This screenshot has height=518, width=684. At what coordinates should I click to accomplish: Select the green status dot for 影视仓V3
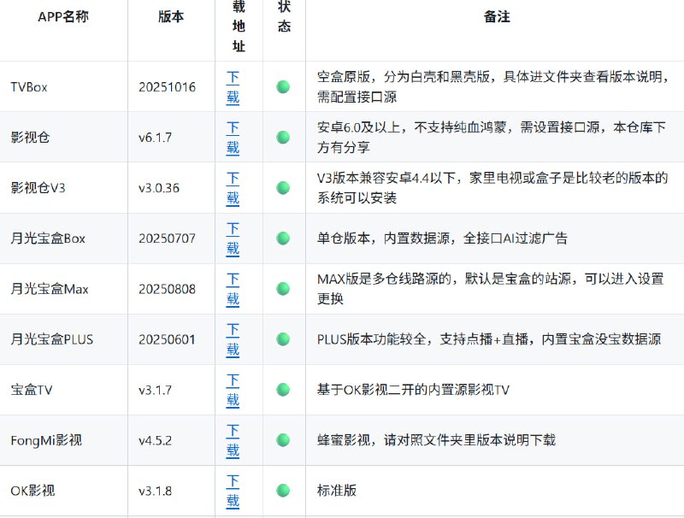(x=282, y=187)
